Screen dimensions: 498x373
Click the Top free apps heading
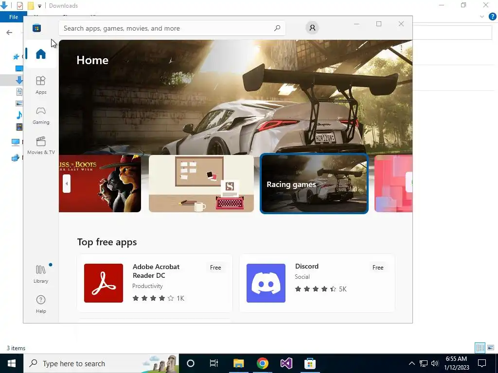pyautogui.click(x=107, y=242)
